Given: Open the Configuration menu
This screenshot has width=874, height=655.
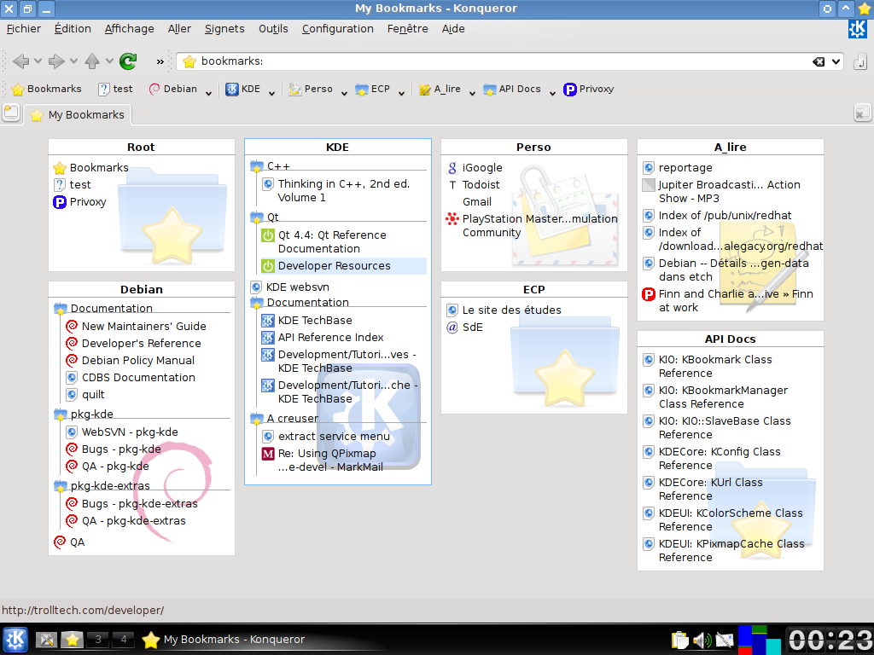Looking at the screenshot, I should coord(338,29).
